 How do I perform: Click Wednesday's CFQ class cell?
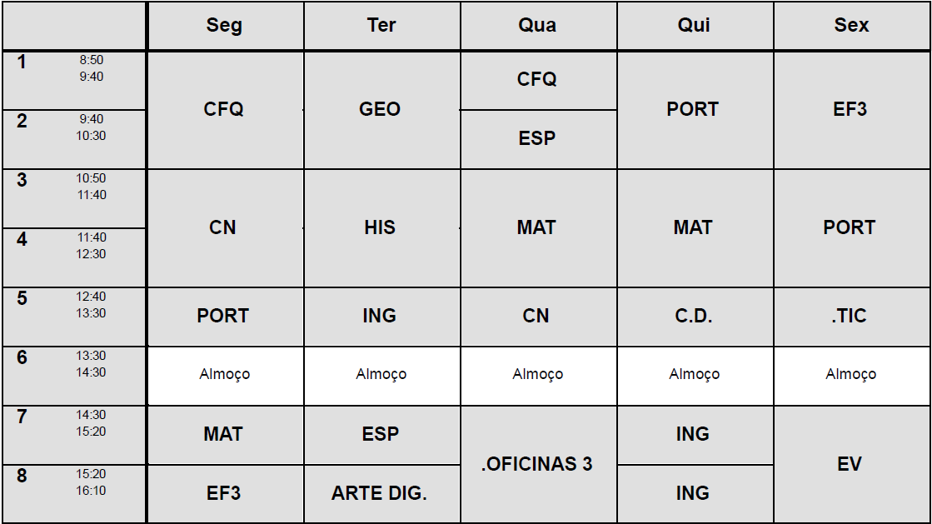click(x=537, y=79)
